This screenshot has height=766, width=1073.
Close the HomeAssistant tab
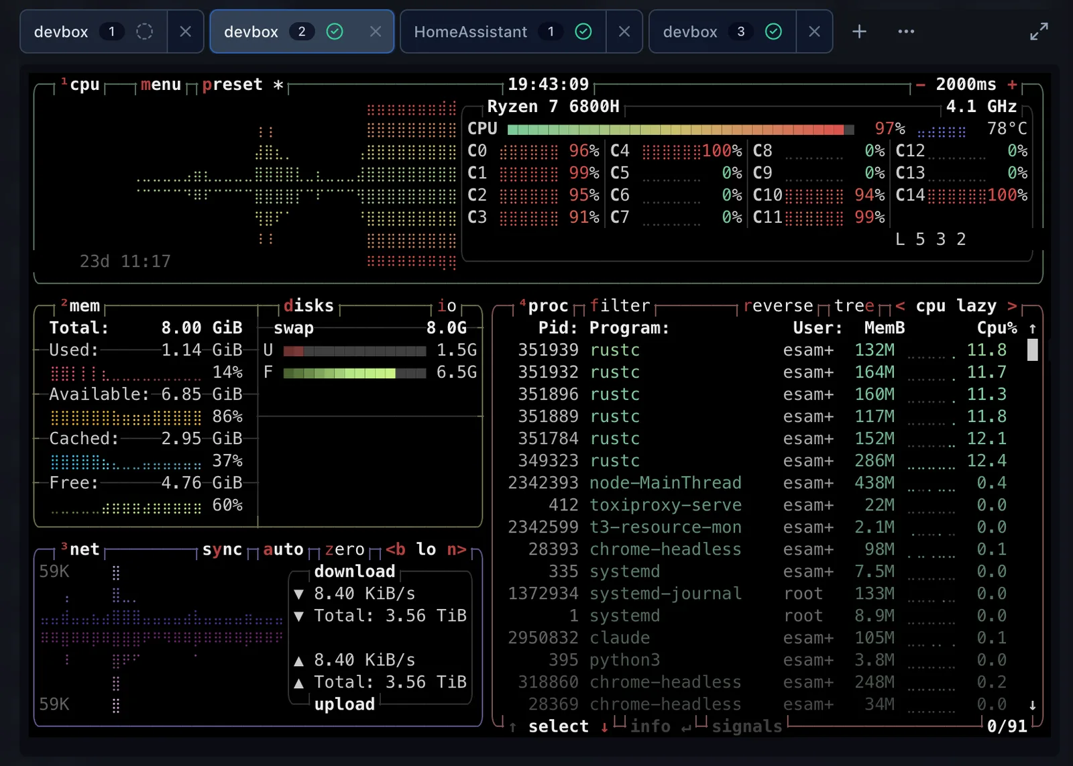tap(624, 32)
